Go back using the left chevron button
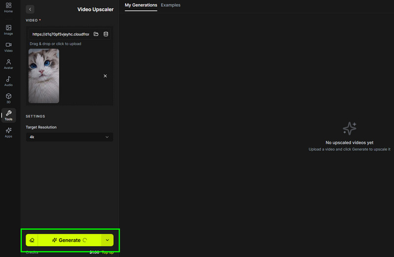The height and width of the screenshot is (257, 394). tap(30, 9)
